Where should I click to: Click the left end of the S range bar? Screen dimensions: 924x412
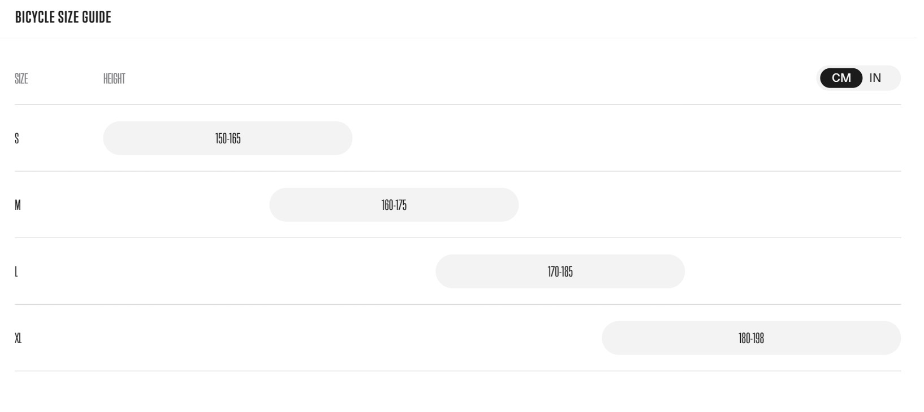coord(111,138)
